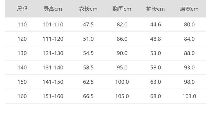Click the 身高cm column header

pyautogui.click(x=53, y=9)
